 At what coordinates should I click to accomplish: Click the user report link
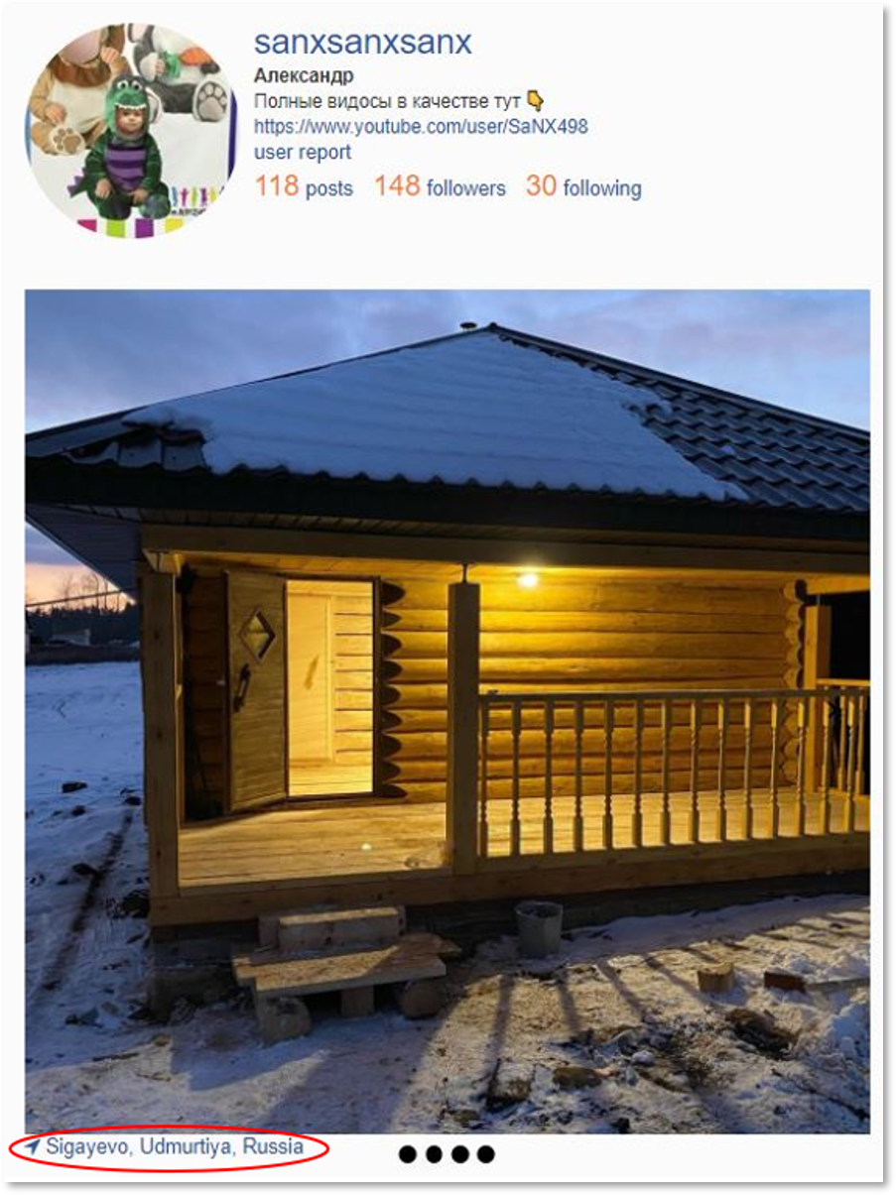(303, 153)
